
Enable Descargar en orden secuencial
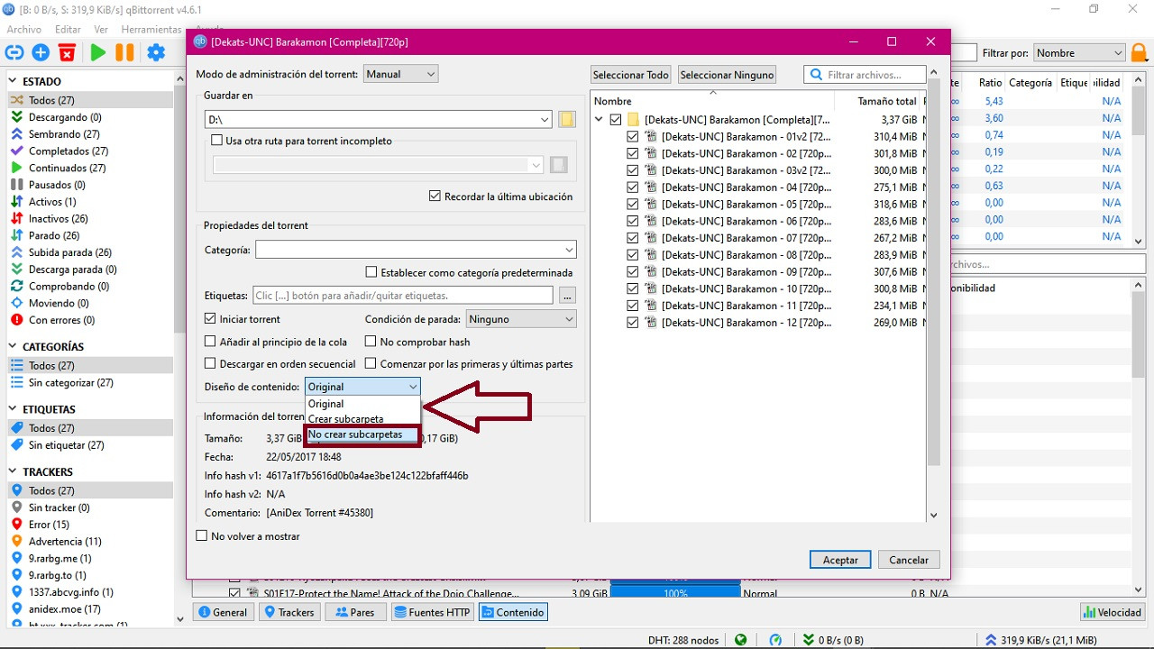[210, 364]
